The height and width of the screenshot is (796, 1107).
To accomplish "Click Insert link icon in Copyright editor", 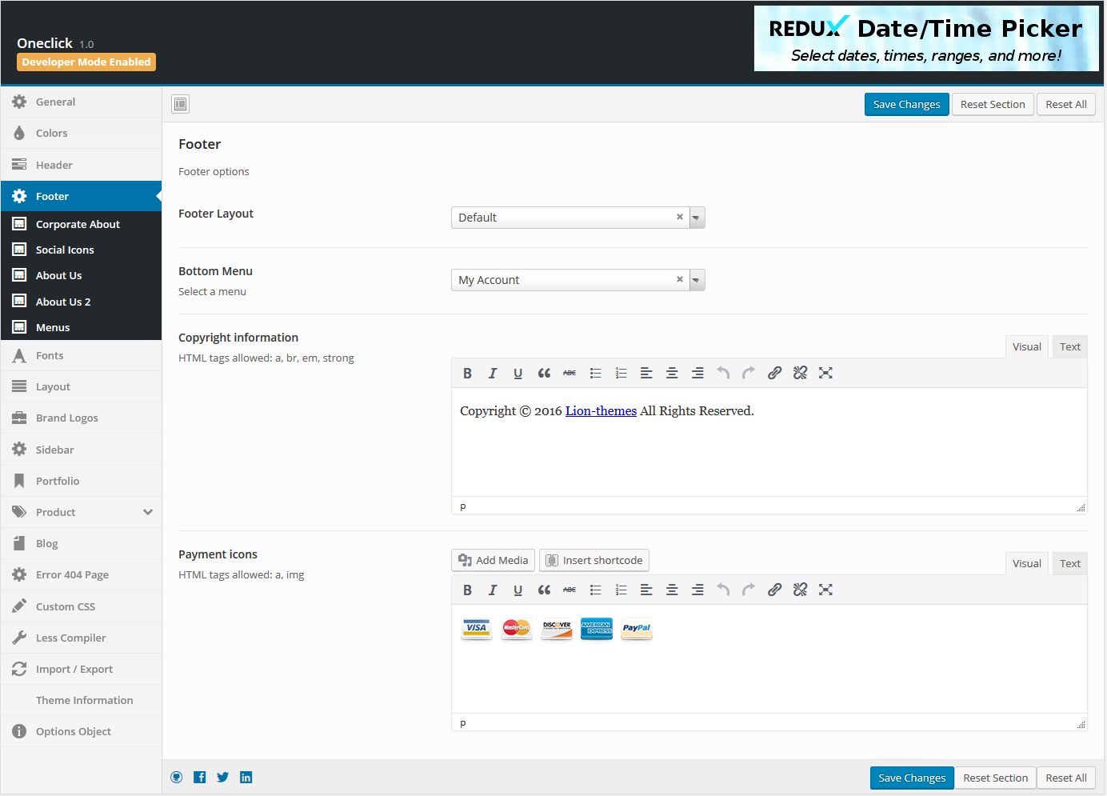I will [x=774, y=373].
